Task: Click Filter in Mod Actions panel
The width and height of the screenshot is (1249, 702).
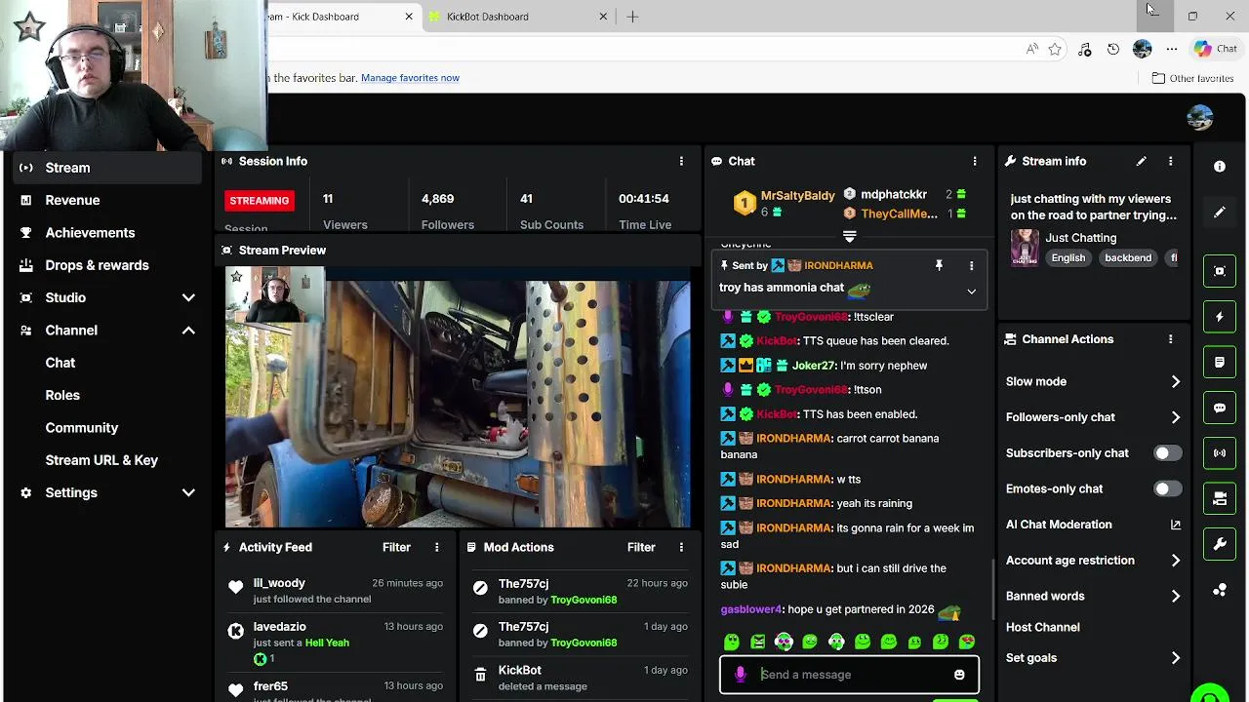Action: pyautogui.click(x=641, y=547)
